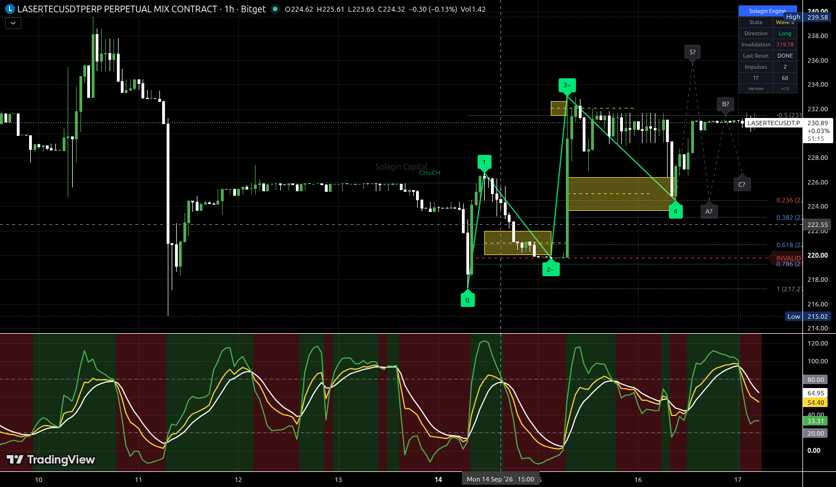The image size is (836, 487).
Task: Click the 'DONE' Last Reset value
Action: pyautogui.click(x=785, y=56)
